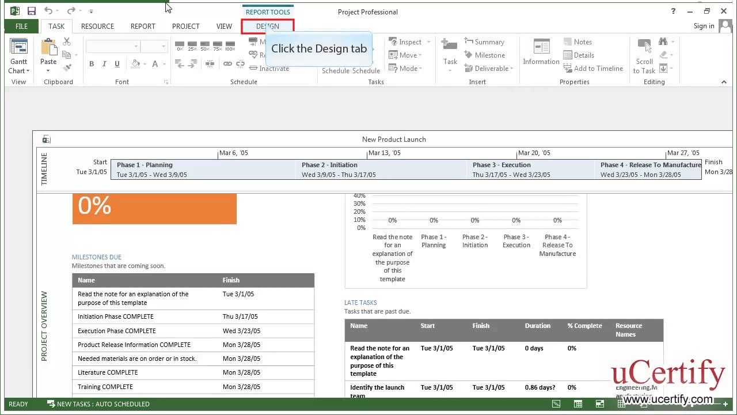Click the Save icon in quick access toolbar
This screenshot has width=737, height=415.
[31, 11]
